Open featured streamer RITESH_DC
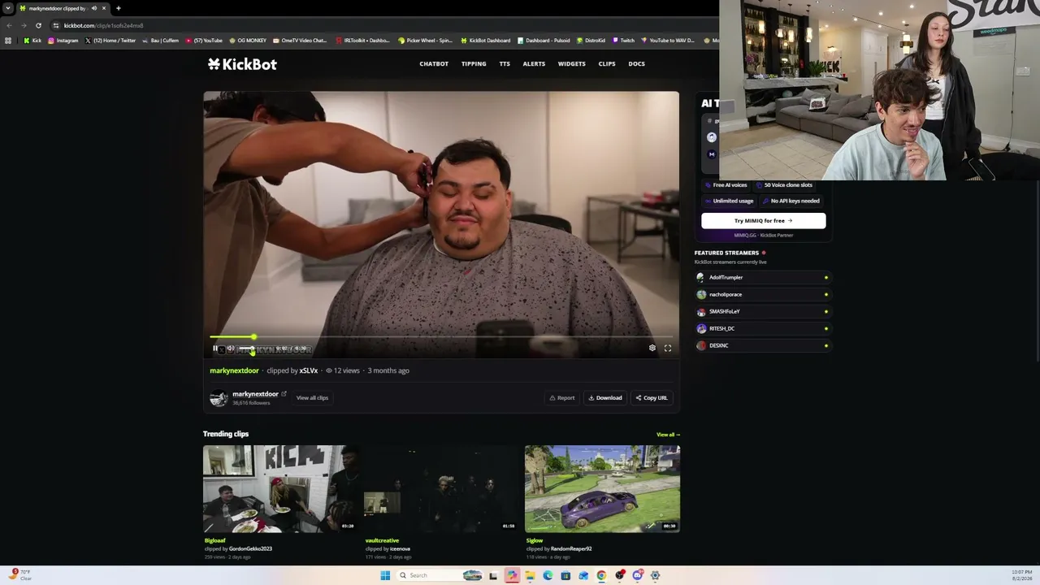This screenshot has width=1040, height=585. pos(763,328)
